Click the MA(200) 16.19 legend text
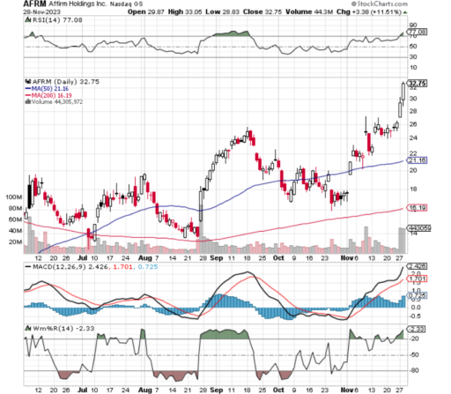 (x=51, y=95)
